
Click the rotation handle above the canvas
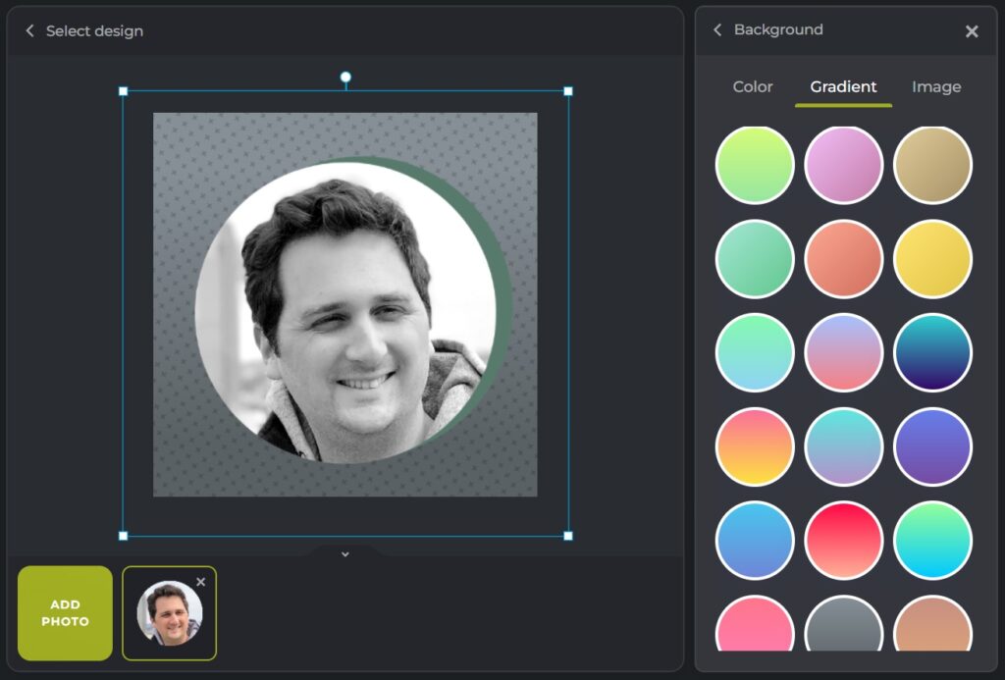(345, 78)
